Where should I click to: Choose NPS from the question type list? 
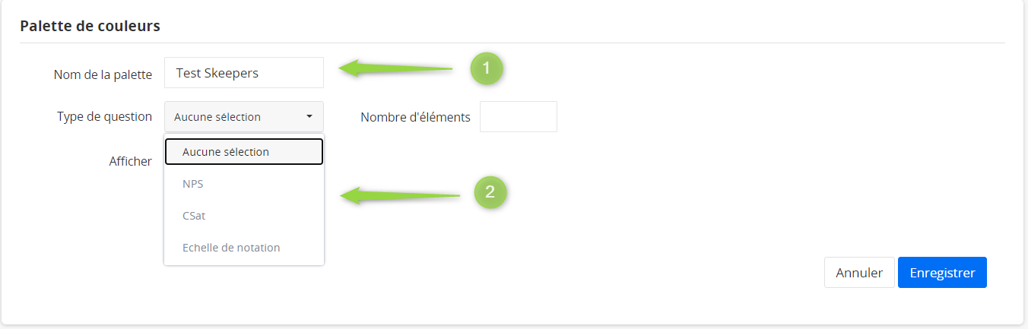(193, 184)
